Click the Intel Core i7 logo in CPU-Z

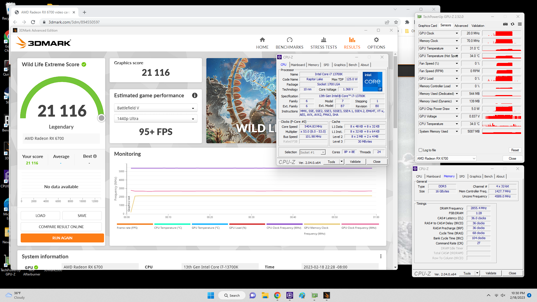coord(372,82)
